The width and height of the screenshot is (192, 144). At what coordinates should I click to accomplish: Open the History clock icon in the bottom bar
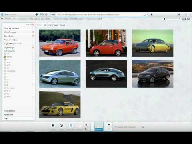(61, 126)
